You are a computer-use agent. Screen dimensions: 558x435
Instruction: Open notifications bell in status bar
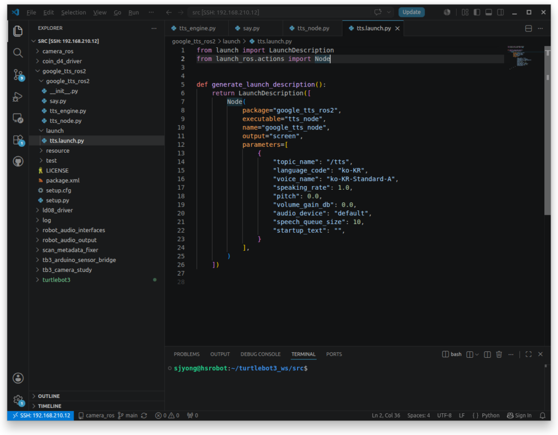[543, 415]
